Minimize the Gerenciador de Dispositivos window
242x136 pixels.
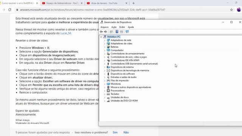(x=223, y=22)
